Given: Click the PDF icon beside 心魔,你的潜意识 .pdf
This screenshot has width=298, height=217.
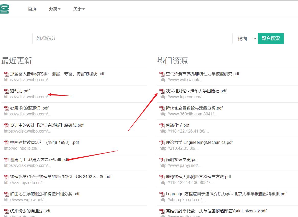Looking at the screenshot, I should coord(6,108).
